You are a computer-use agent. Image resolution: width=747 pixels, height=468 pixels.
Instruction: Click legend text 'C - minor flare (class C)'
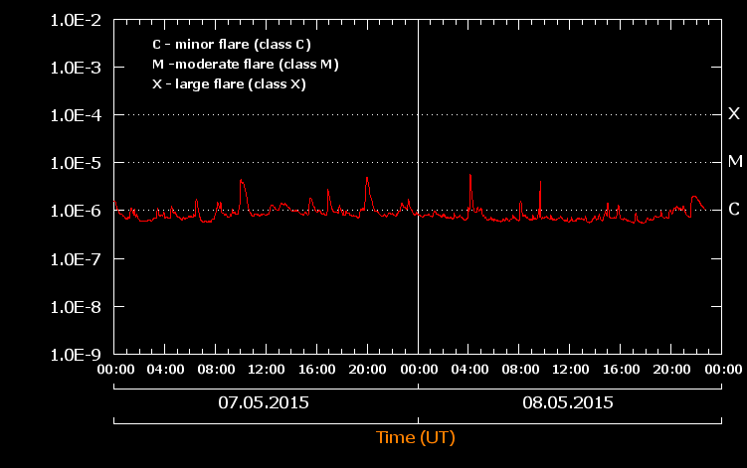(x=231, y=45)
